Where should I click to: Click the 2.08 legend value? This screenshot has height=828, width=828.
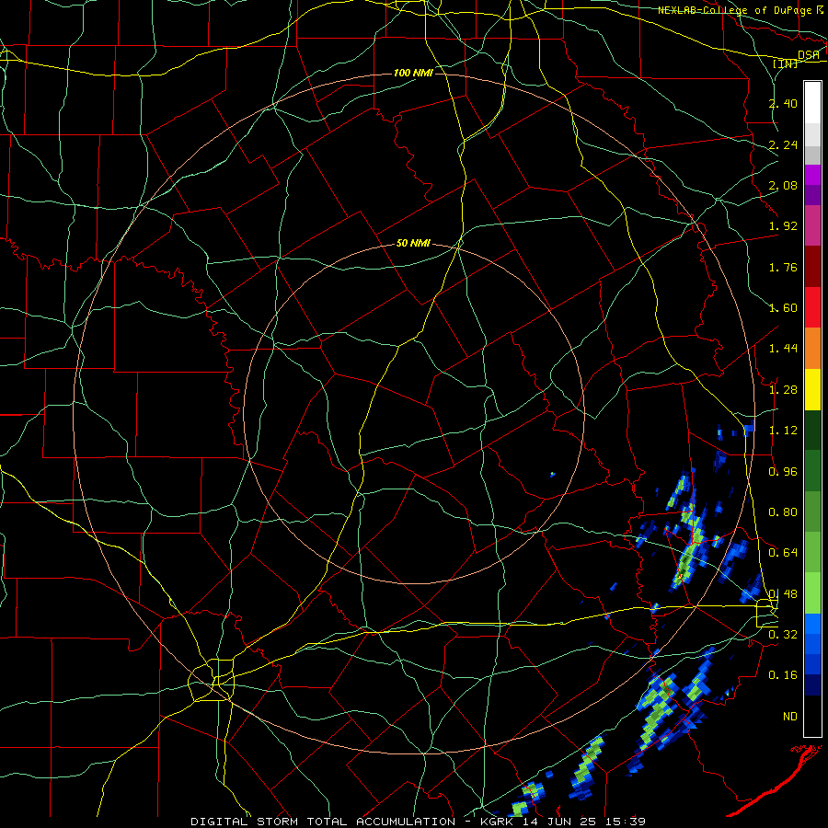pyautogui.click(x=783, y=185)
